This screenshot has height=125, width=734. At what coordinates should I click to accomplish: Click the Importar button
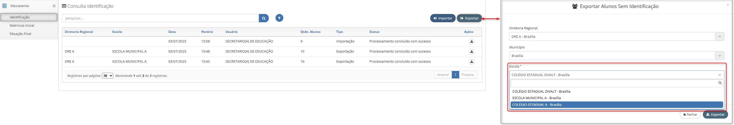click(x=443, y=18)
